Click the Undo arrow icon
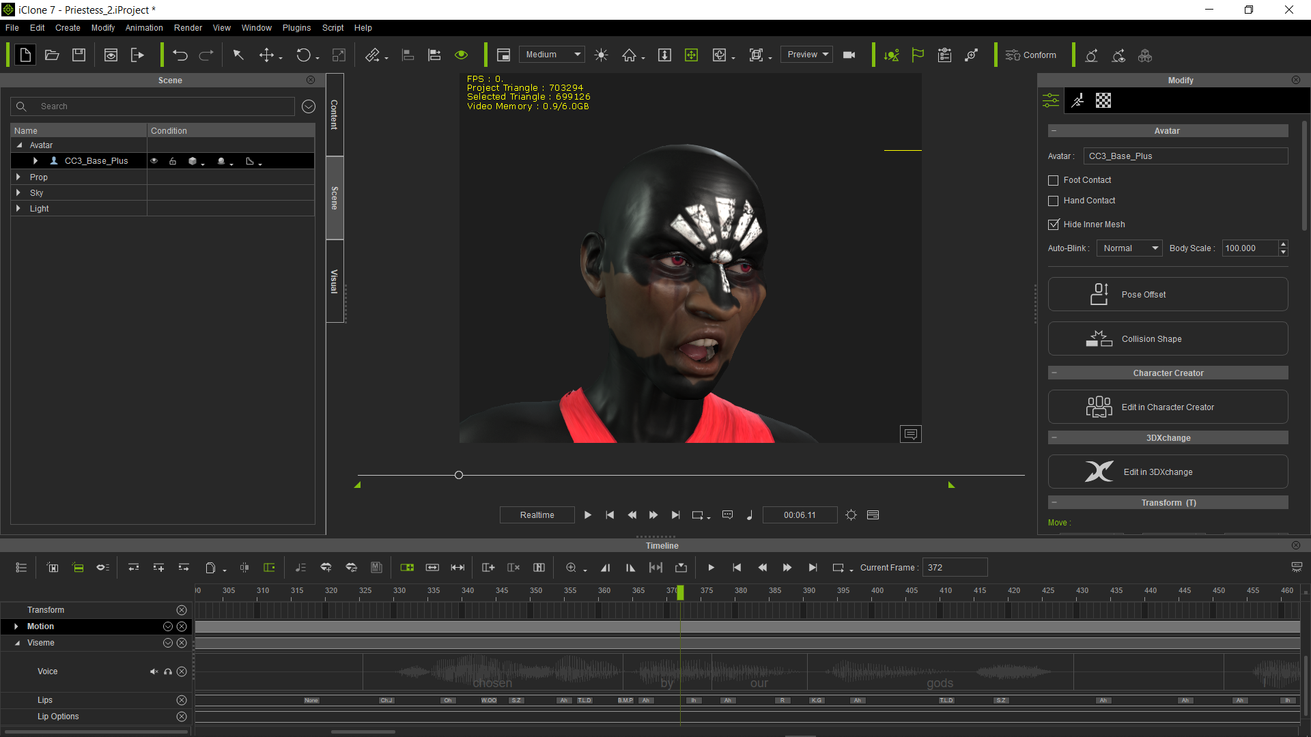Image resolution: width=1311 pixels, height=737 pixels. click(x=180, y=55)
